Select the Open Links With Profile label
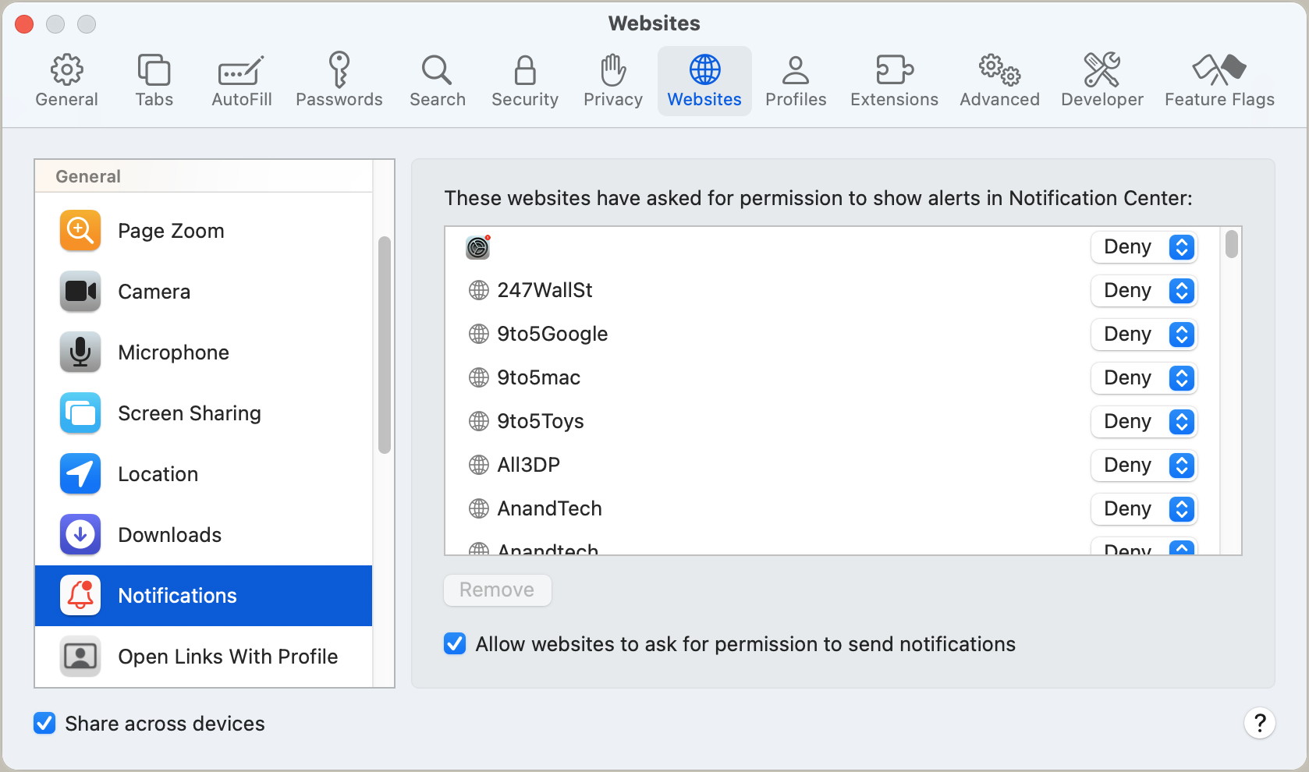Viewport: 1309px width, 772px height. 228,657
